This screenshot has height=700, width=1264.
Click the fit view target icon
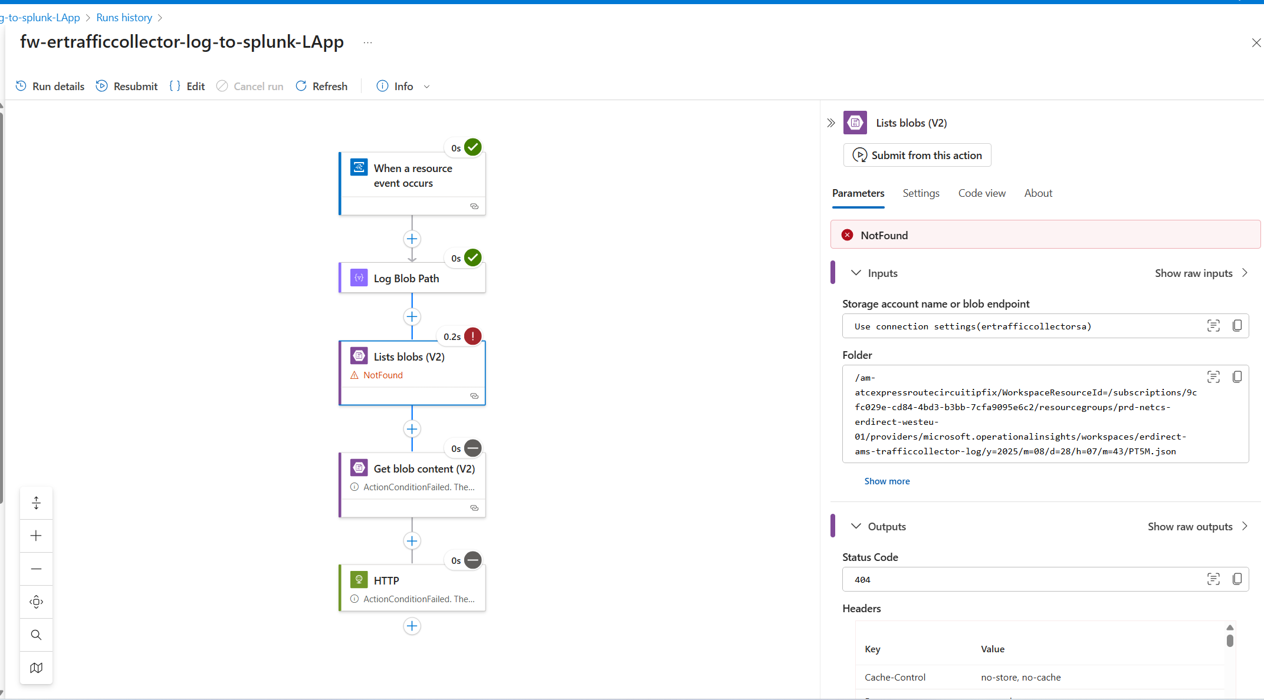pyautogui.click(x=36, y=602)
